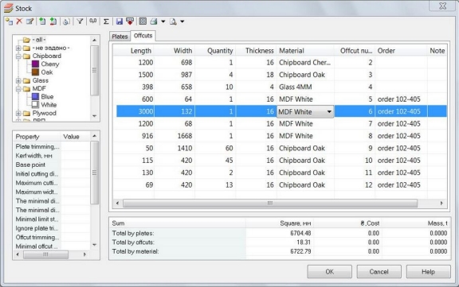
Task: Click the Cancel button
Action: tap(379, 272)
